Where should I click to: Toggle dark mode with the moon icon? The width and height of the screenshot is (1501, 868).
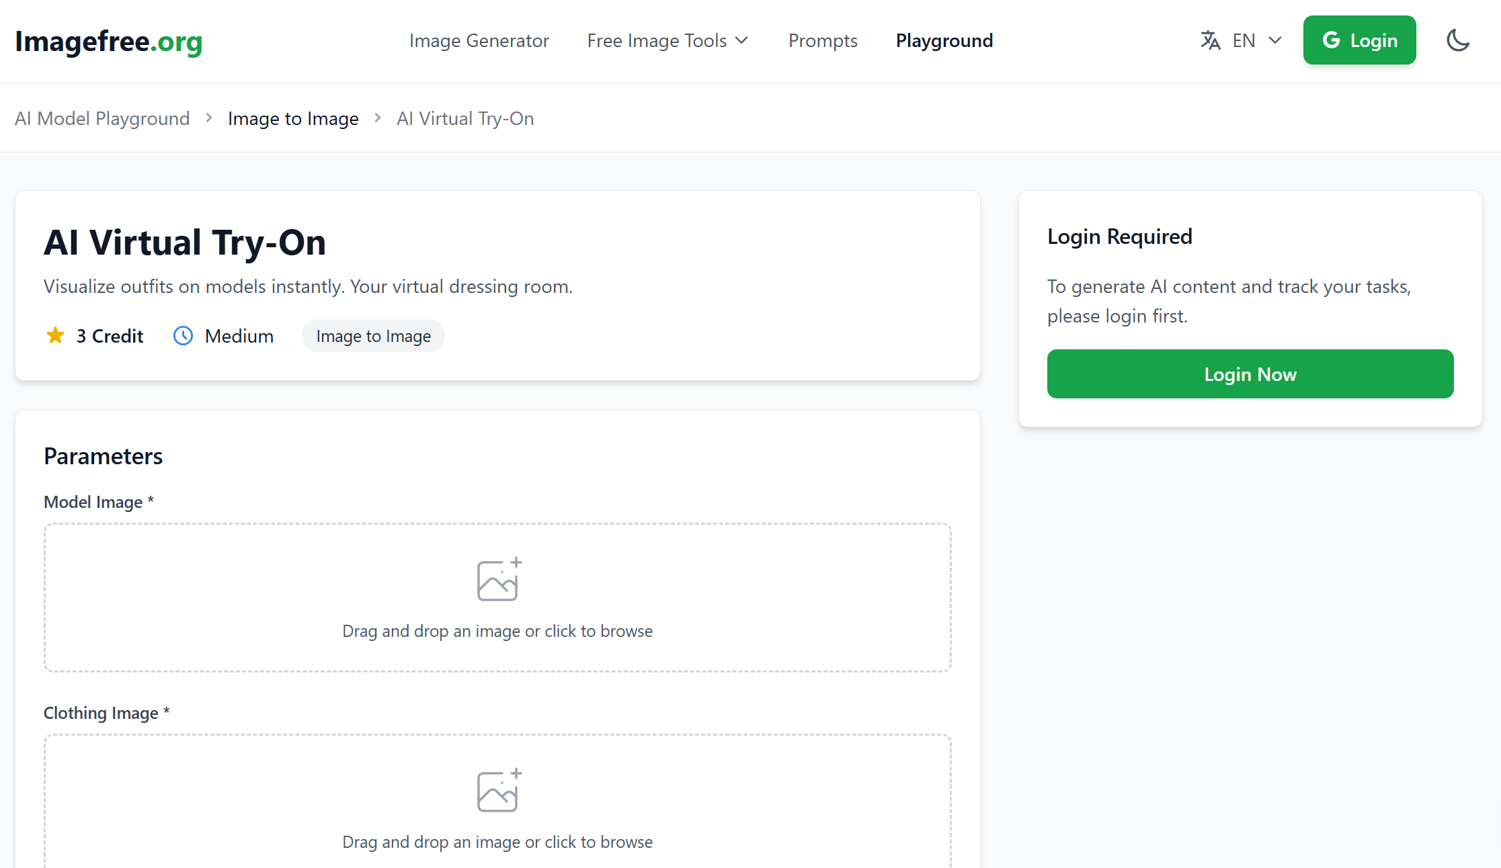(1458, 40)
